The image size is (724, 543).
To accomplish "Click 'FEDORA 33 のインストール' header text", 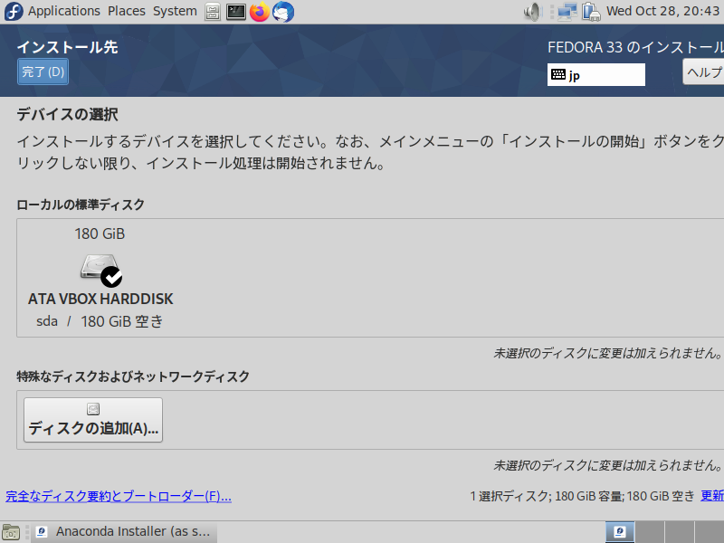I will tap(635, 47).
